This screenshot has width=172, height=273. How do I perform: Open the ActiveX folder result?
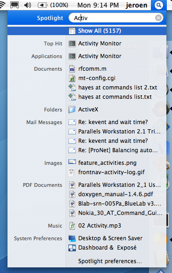88,110
